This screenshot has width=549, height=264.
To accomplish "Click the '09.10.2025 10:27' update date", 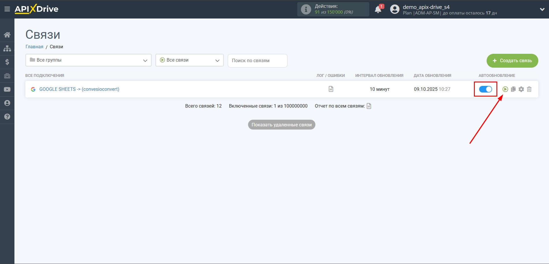I will [432, 89].
